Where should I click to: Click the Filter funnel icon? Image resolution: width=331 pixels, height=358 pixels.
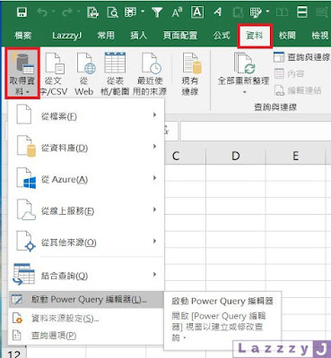coord(157,13)
